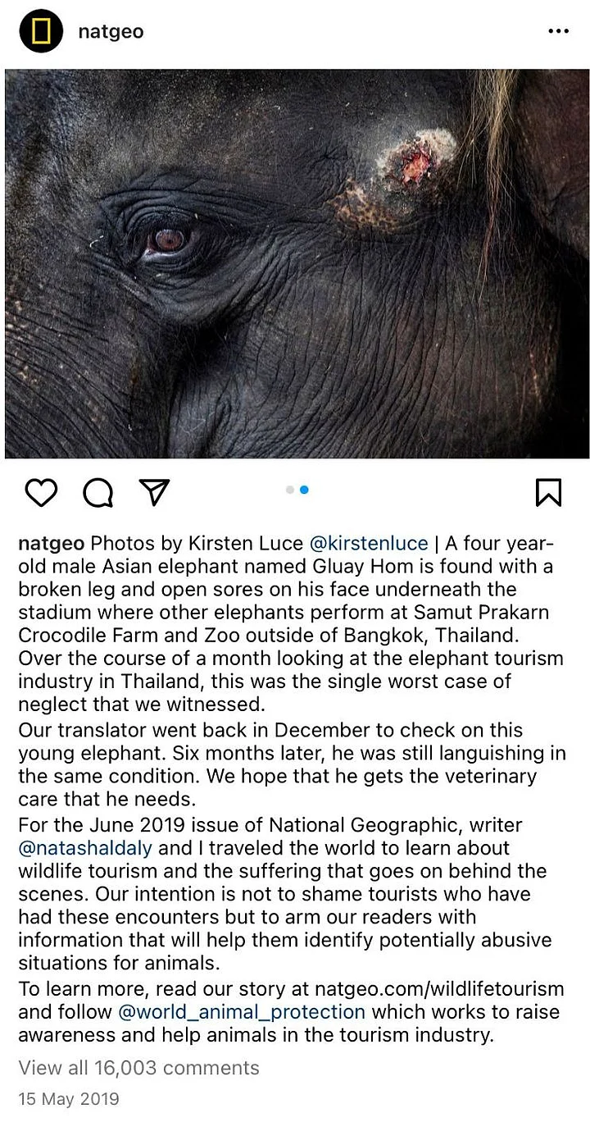Tap the elephant photo to view it

click(x=297, y=344)
